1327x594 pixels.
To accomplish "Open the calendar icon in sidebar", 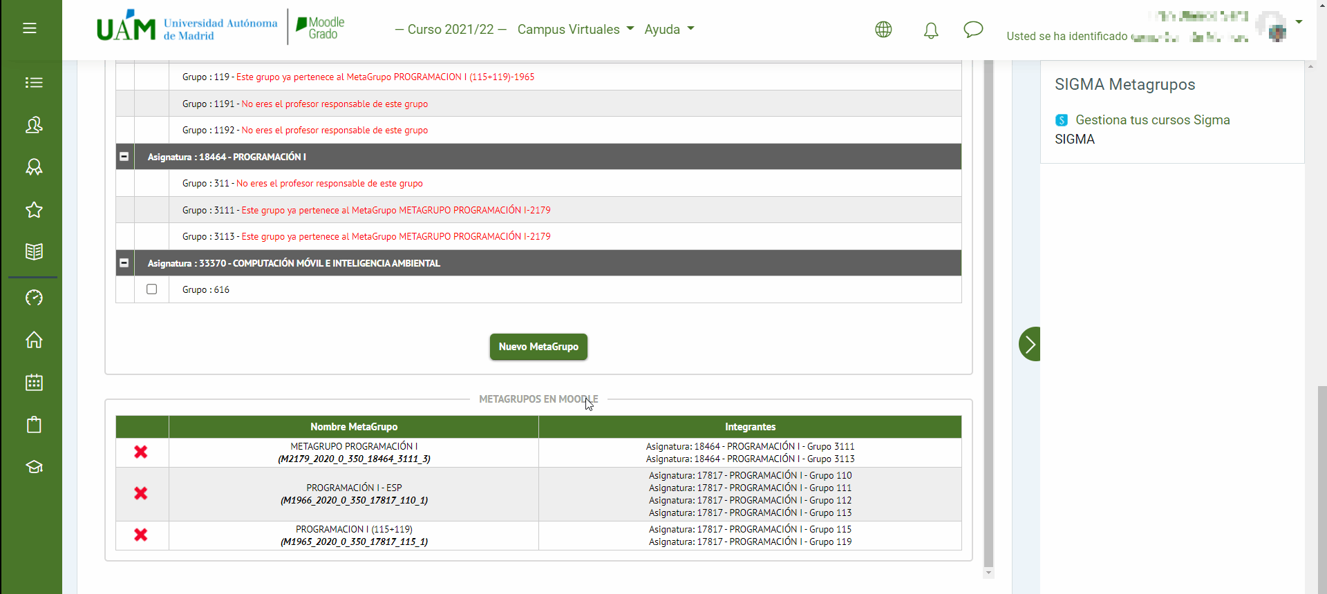I will point(34,383).
